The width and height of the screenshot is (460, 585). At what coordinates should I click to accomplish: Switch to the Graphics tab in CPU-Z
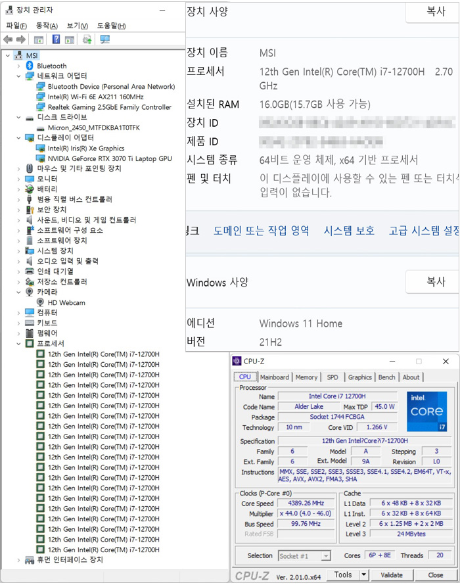pos(359,377)
